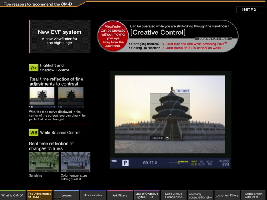The image size is (267, 200).
Task: Click the New EVF system panel
Action: click(59, 36)
